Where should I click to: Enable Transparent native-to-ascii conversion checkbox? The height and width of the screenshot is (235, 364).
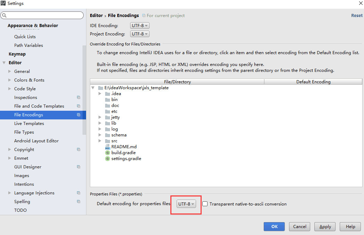205,204
